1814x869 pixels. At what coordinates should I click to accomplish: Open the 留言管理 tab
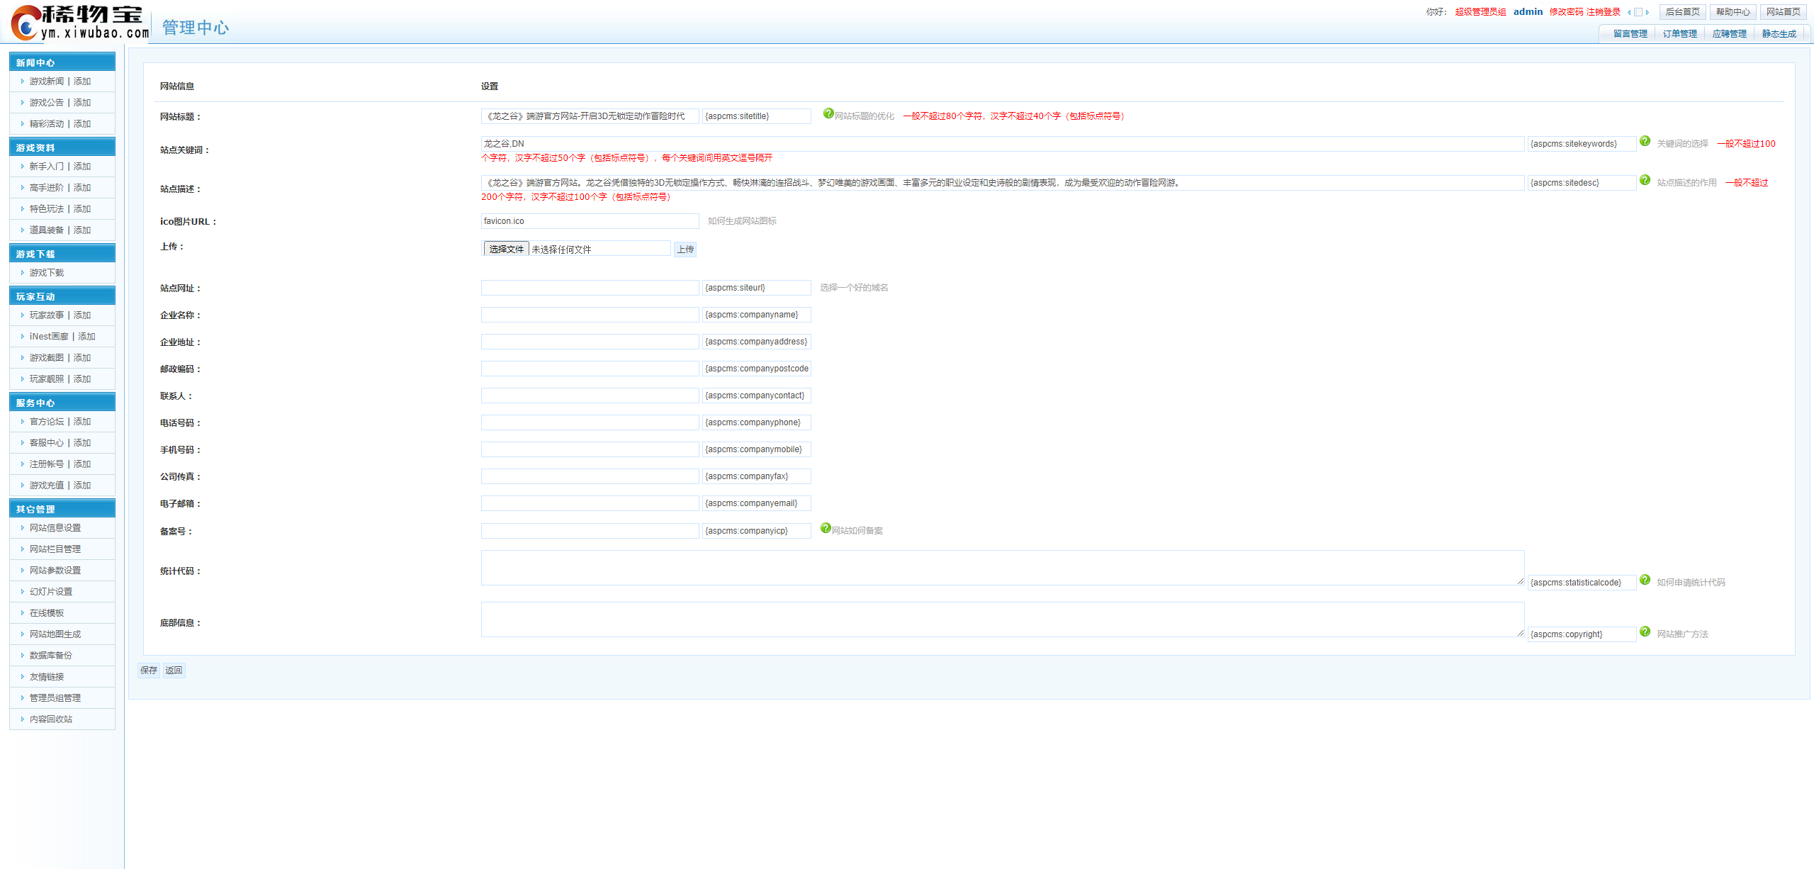click(x=1630, y=33)
